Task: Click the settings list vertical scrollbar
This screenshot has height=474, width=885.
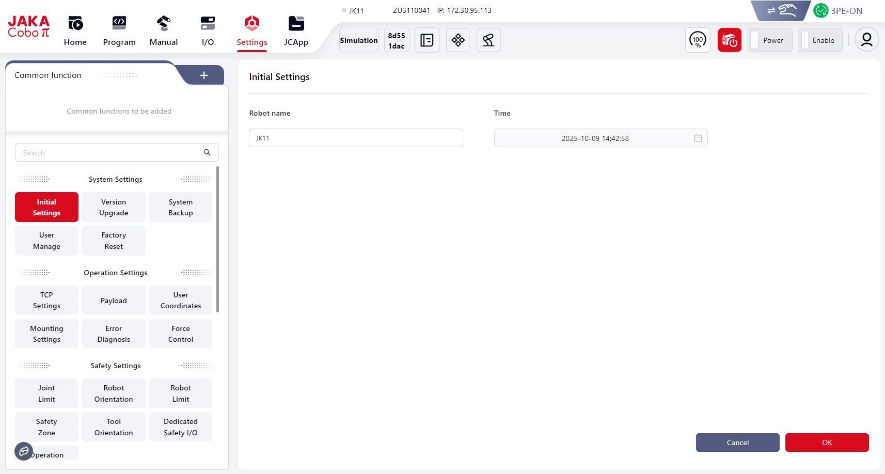Action: pos(217,239)
